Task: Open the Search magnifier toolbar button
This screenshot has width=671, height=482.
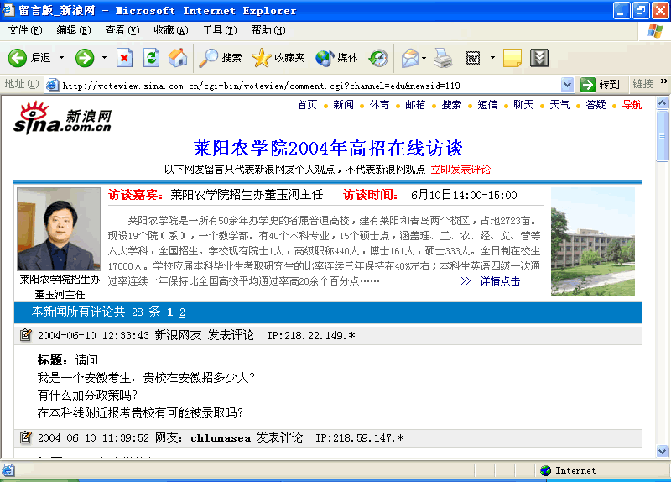Action: tap(221, 58)
